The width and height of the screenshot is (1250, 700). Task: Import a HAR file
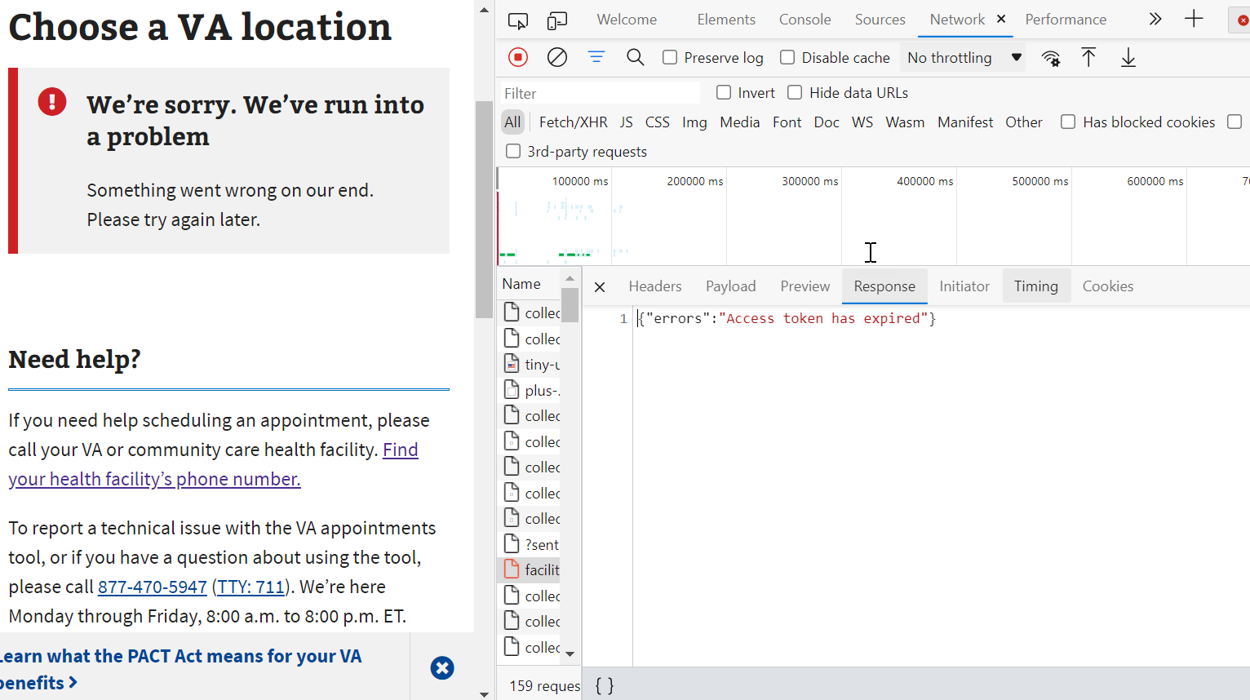(1088, 57)
